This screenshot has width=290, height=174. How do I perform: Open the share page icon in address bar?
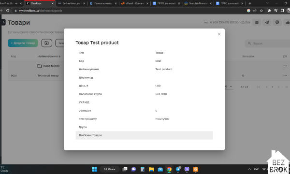pyautogui.click(x=255, y=11)
